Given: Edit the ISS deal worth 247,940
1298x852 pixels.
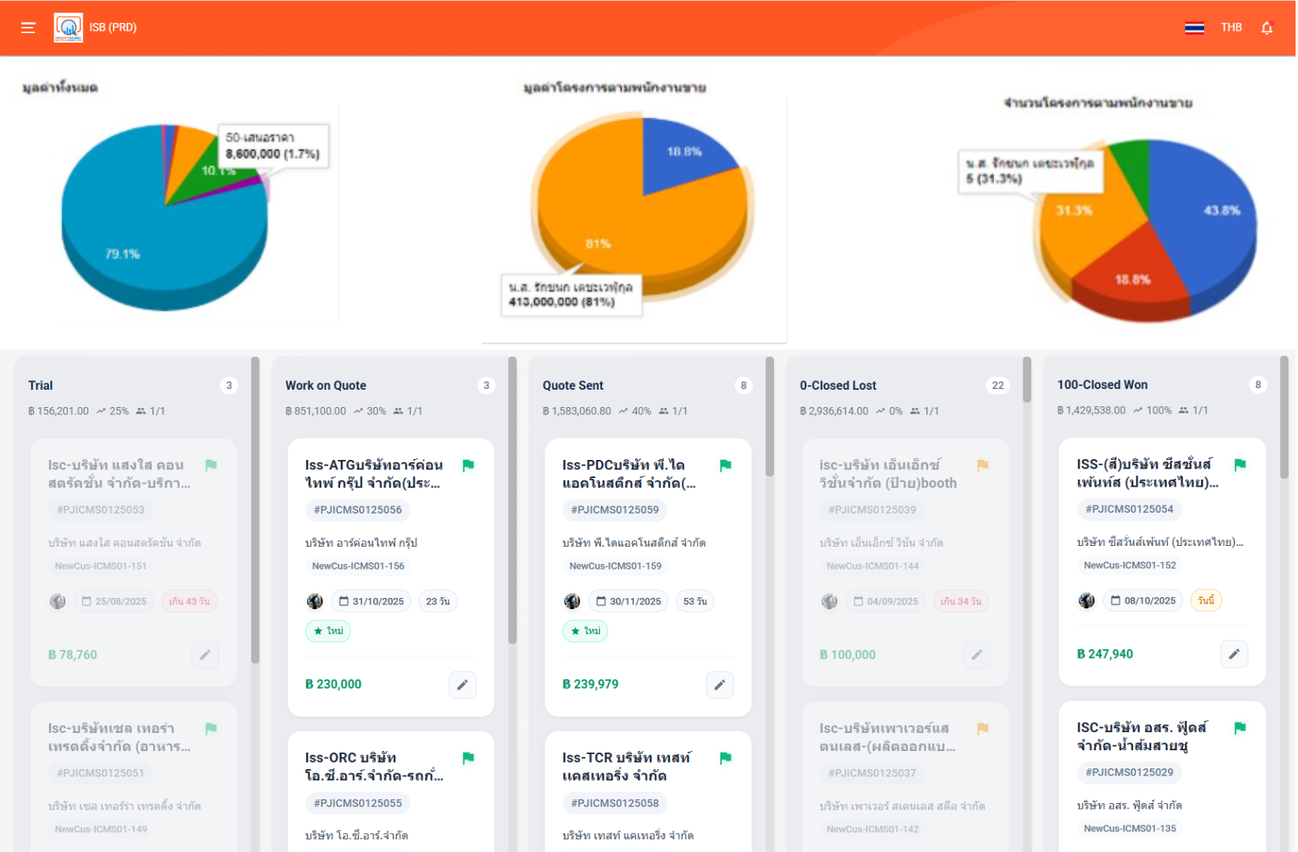Looking at the screenshot, I should (1234, 654).
